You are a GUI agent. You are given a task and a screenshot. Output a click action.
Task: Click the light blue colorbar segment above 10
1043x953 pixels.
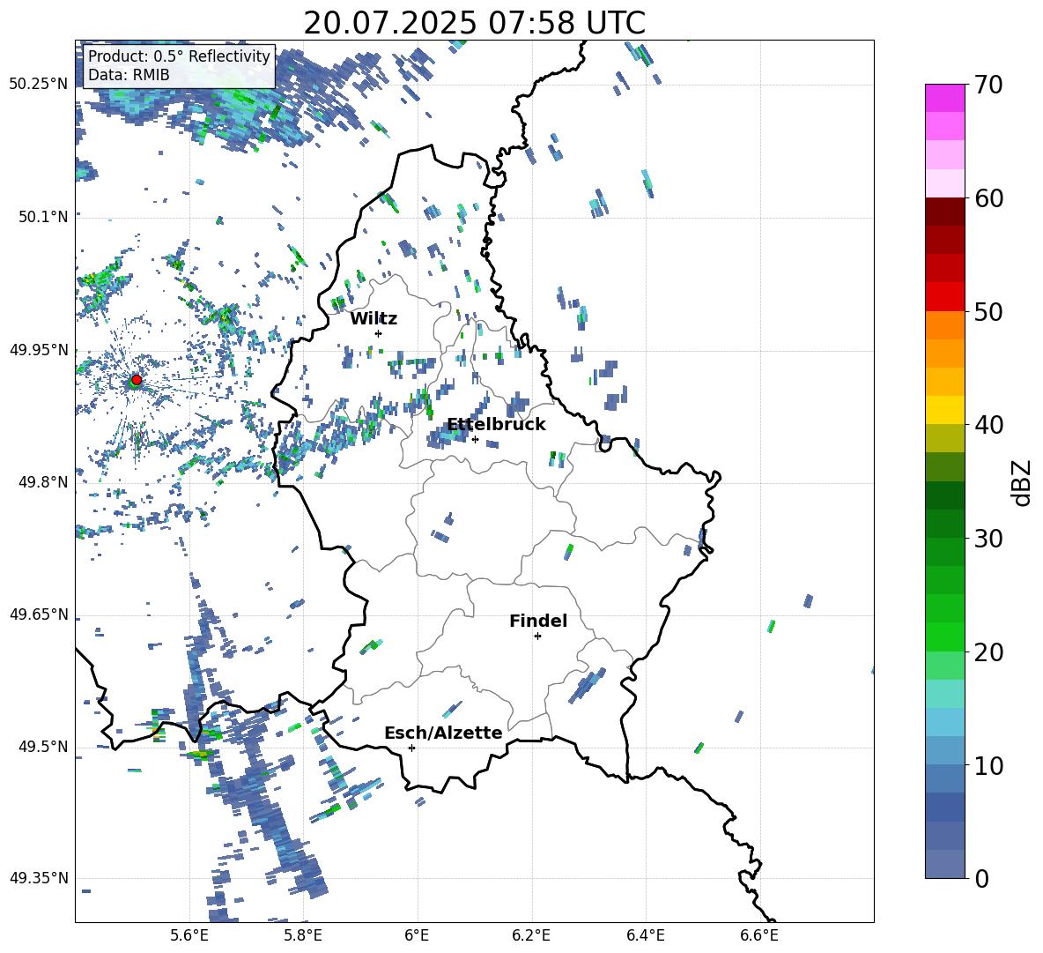(x=944, y=722)
